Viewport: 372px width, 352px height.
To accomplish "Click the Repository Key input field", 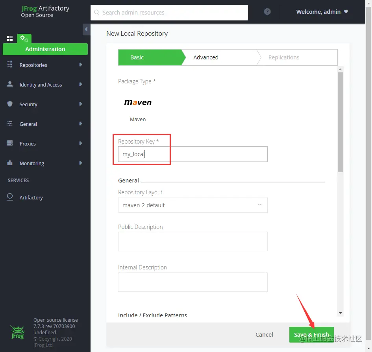I will tap(192, 154).
